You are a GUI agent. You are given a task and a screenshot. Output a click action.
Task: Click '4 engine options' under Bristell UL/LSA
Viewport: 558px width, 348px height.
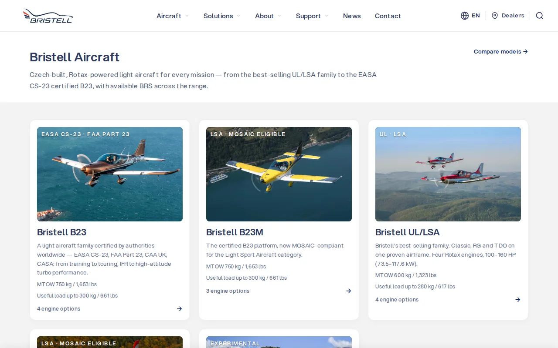click(397, 300)
